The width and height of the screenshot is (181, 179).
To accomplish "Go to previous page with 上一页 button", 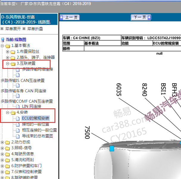I will [70, 18].
